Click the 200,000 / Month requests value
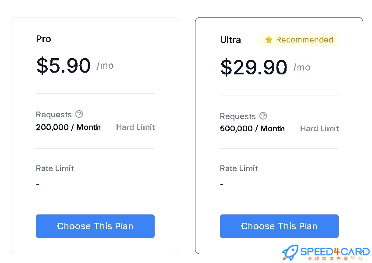372x263 pixels. click(68, 127)
